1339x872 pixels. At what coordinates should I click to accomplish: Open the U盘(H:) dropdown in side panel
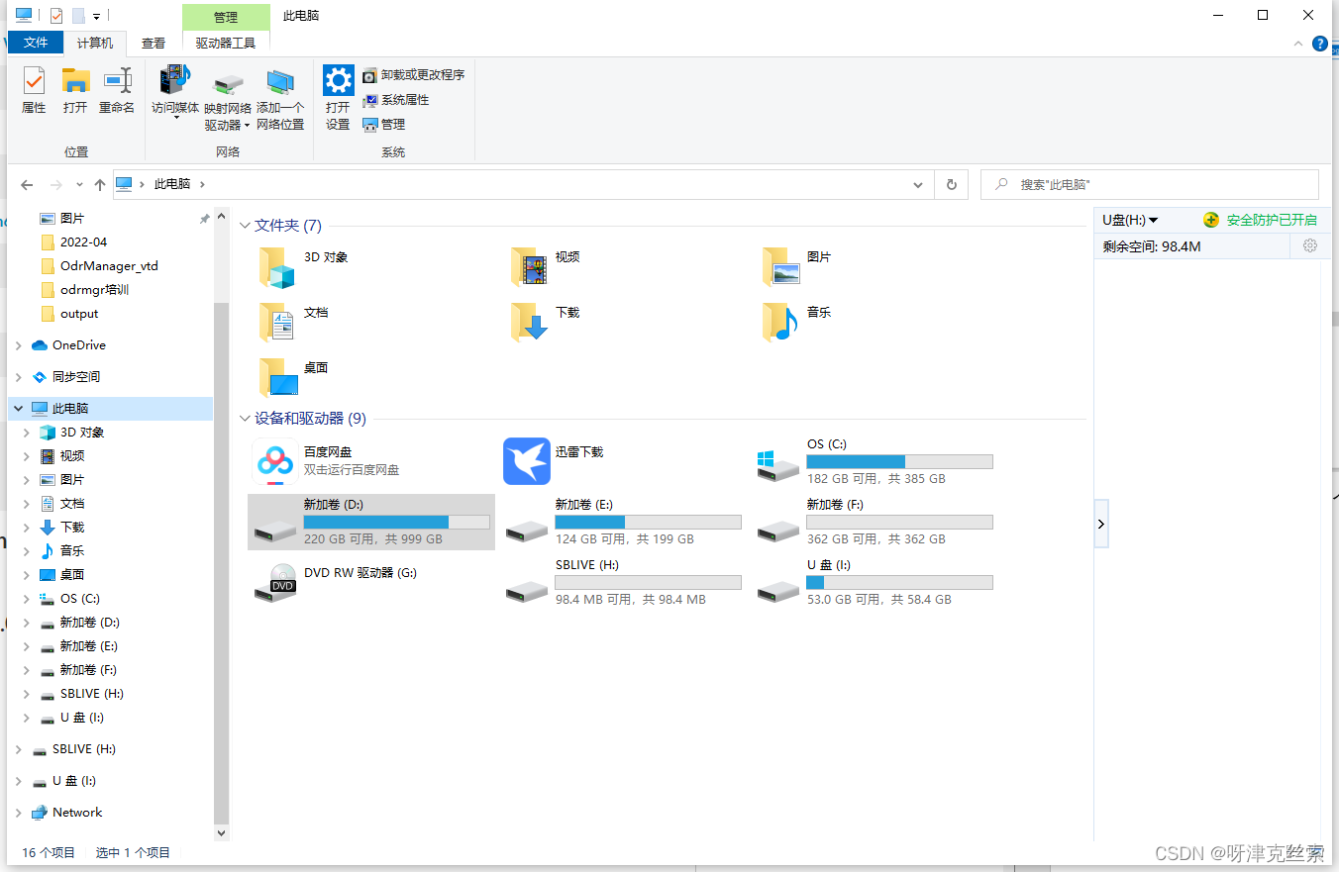tap(1130, 220)
